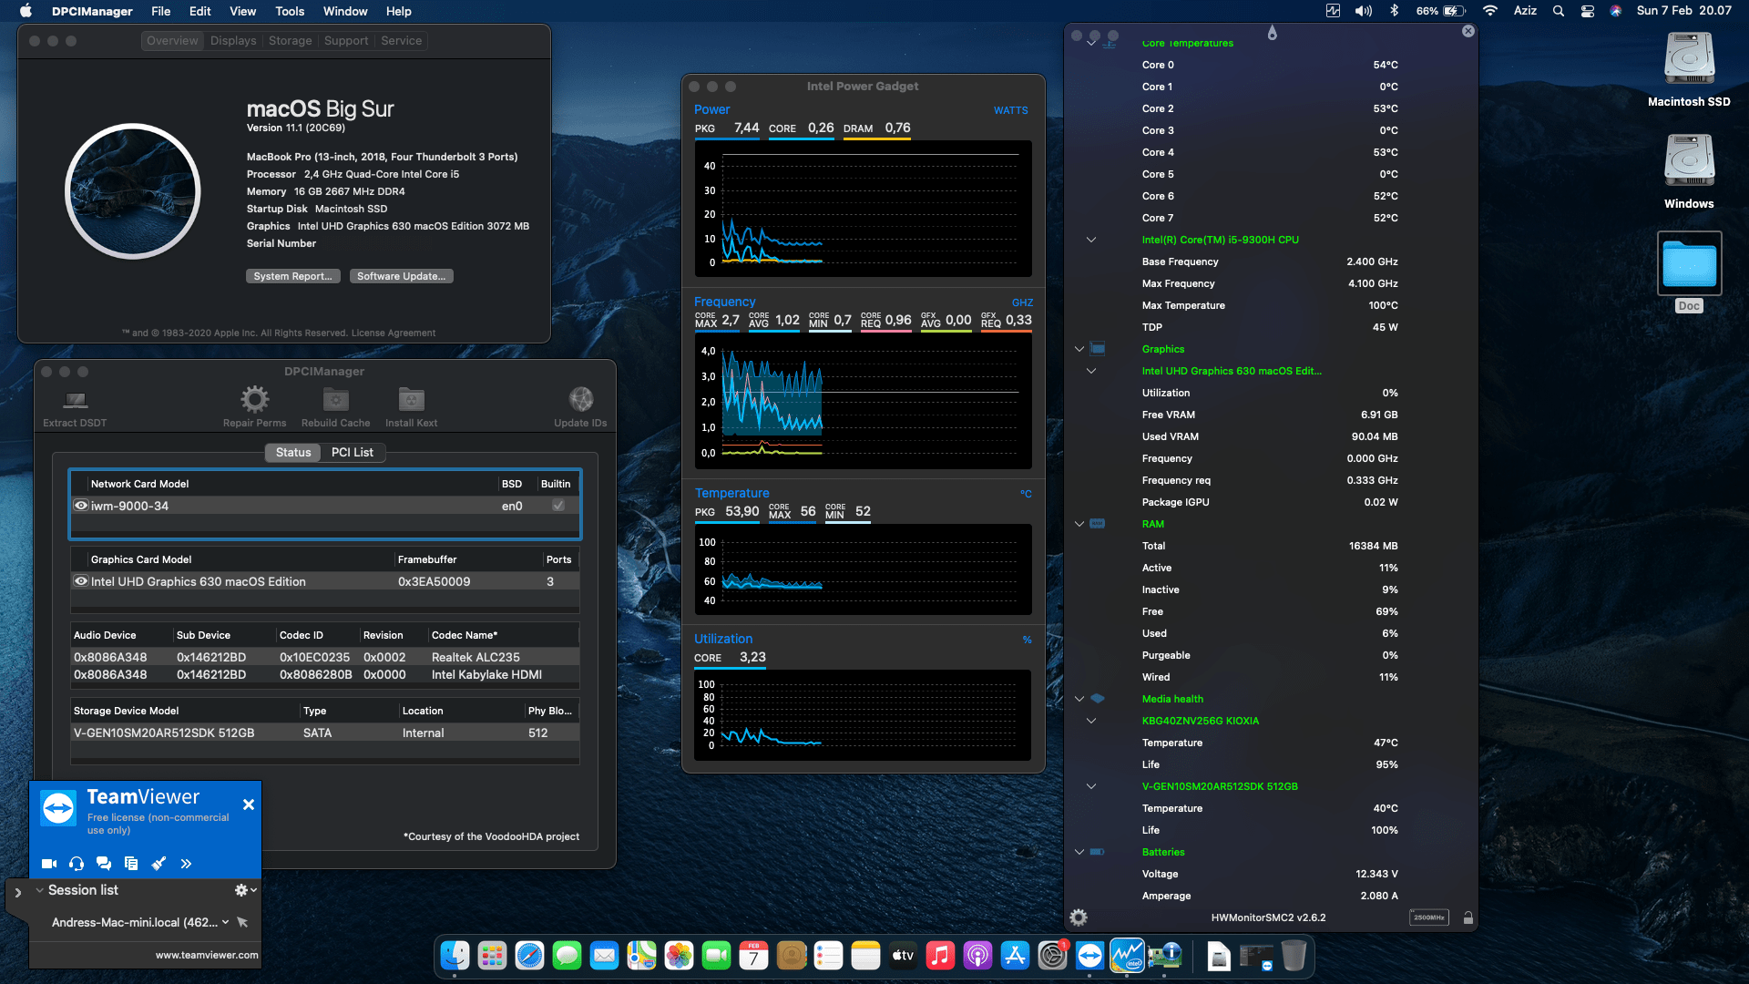Collapse Batteries section

[1079, 852]
